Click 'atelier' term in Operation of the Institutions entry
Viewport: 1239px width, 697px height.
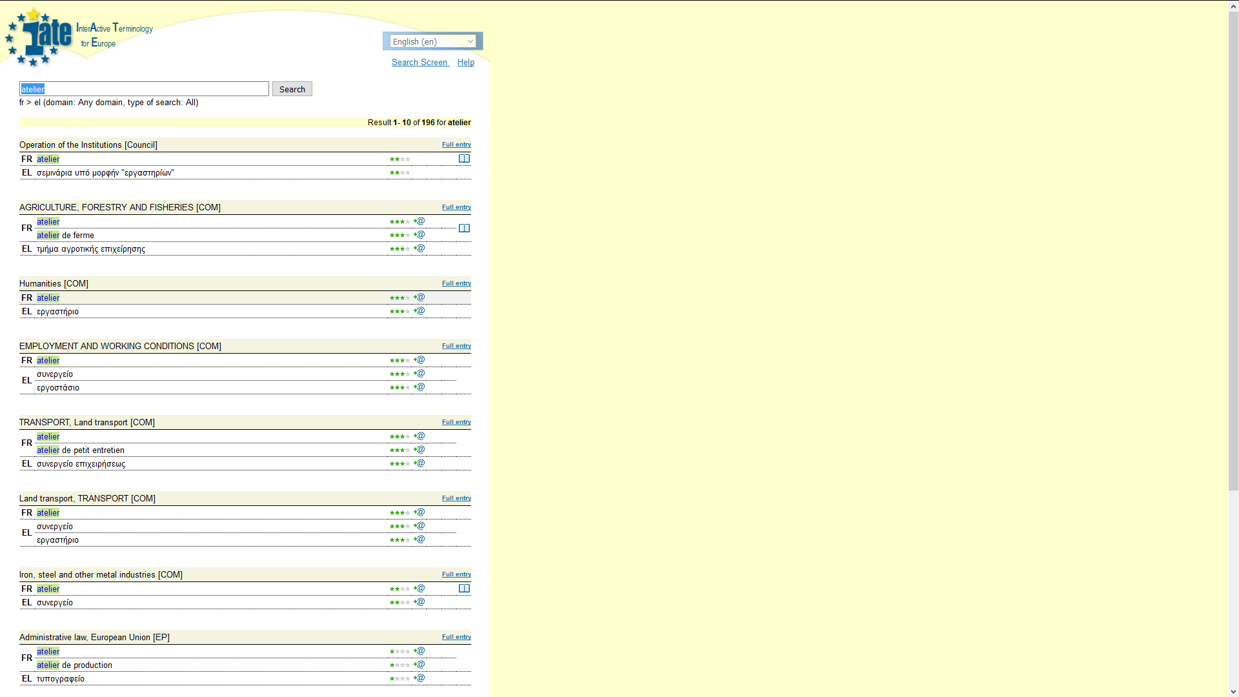[x=48, y=159]
